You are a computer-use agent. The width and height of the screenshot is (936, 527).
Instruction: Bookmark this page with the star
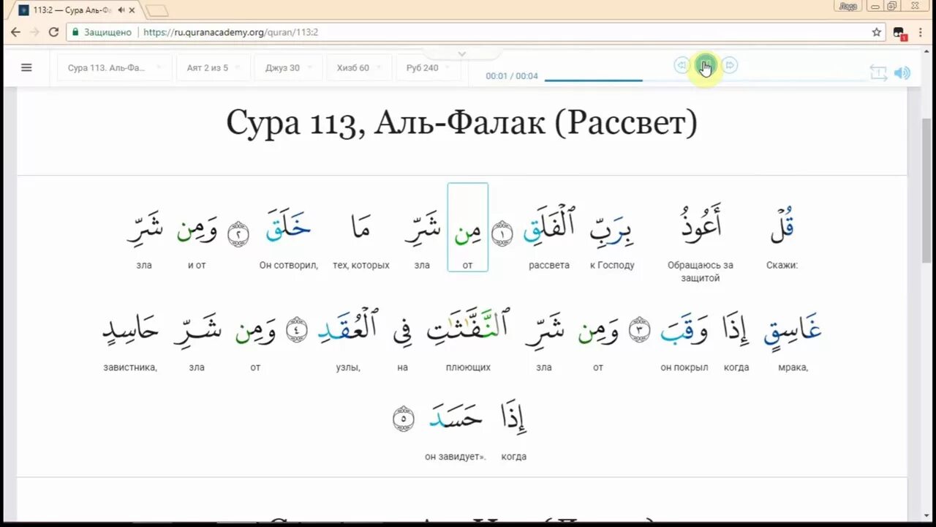(876, 32)
